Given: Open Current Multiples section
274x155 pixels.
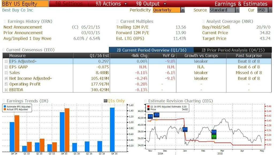Looking at the screenshot, I should click(137, 21).
